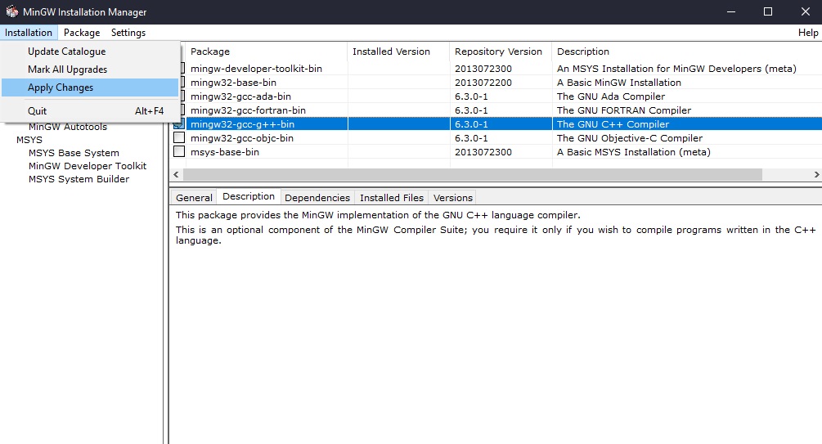822x444 pixels.
Task: Toggle checkbox for mingw32-gcc-ada-bin
Action: coord(182,96)
